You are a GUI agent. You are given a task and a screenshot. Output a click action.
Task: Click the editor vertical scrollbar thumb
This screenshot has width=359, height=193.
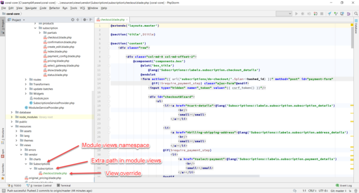(x=352, y=37)
